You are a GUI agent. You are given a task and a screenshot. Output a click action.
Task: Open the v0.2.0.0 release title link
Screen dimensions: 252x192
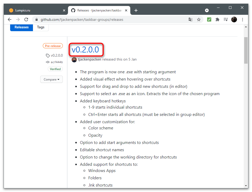point(85,50)
